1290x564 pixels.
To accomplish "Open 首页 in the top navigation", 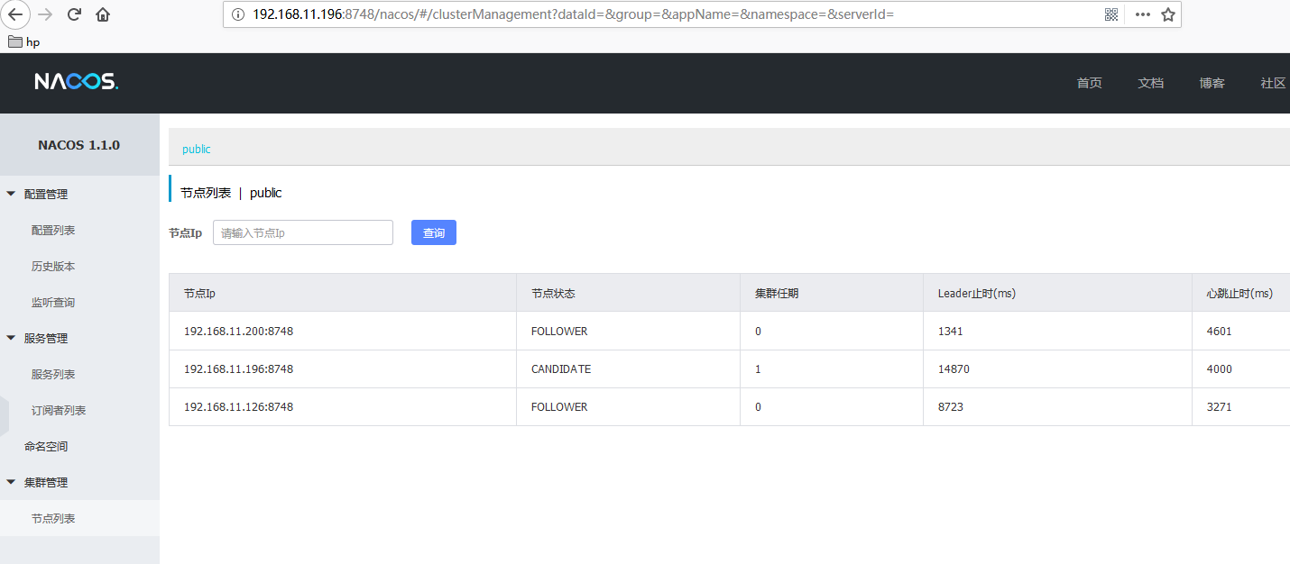I will point(1089,83).
